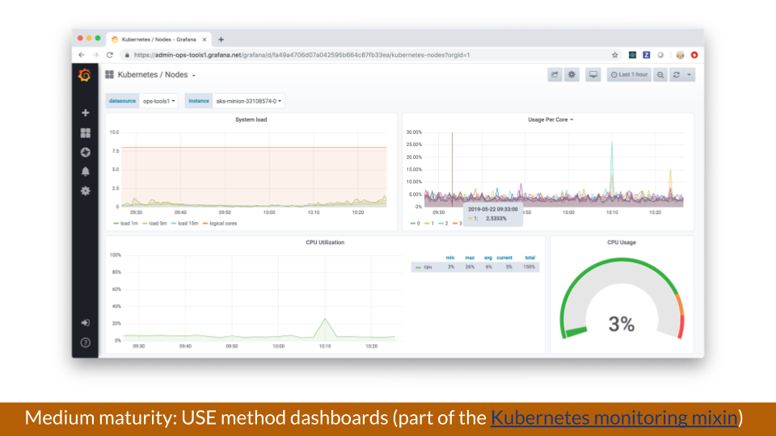Open the Explore compass icon in sidebar

[x=85, y=153]
